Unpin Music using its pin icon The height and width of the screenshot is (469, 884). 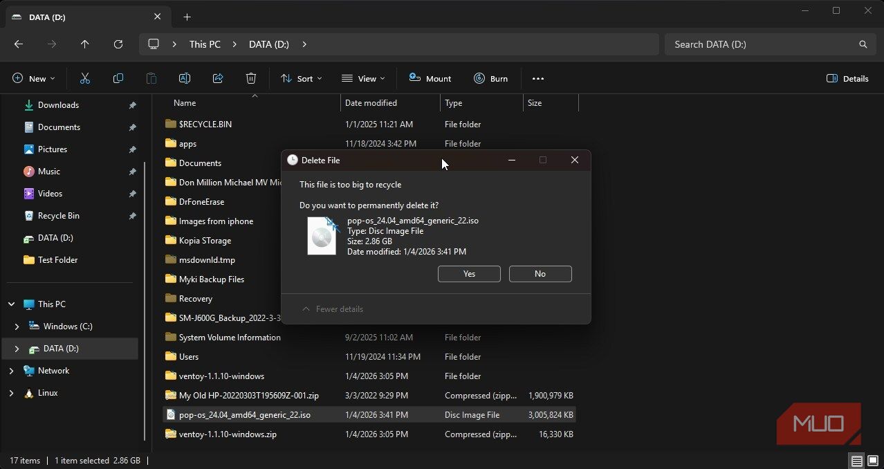tap(132, 172)
